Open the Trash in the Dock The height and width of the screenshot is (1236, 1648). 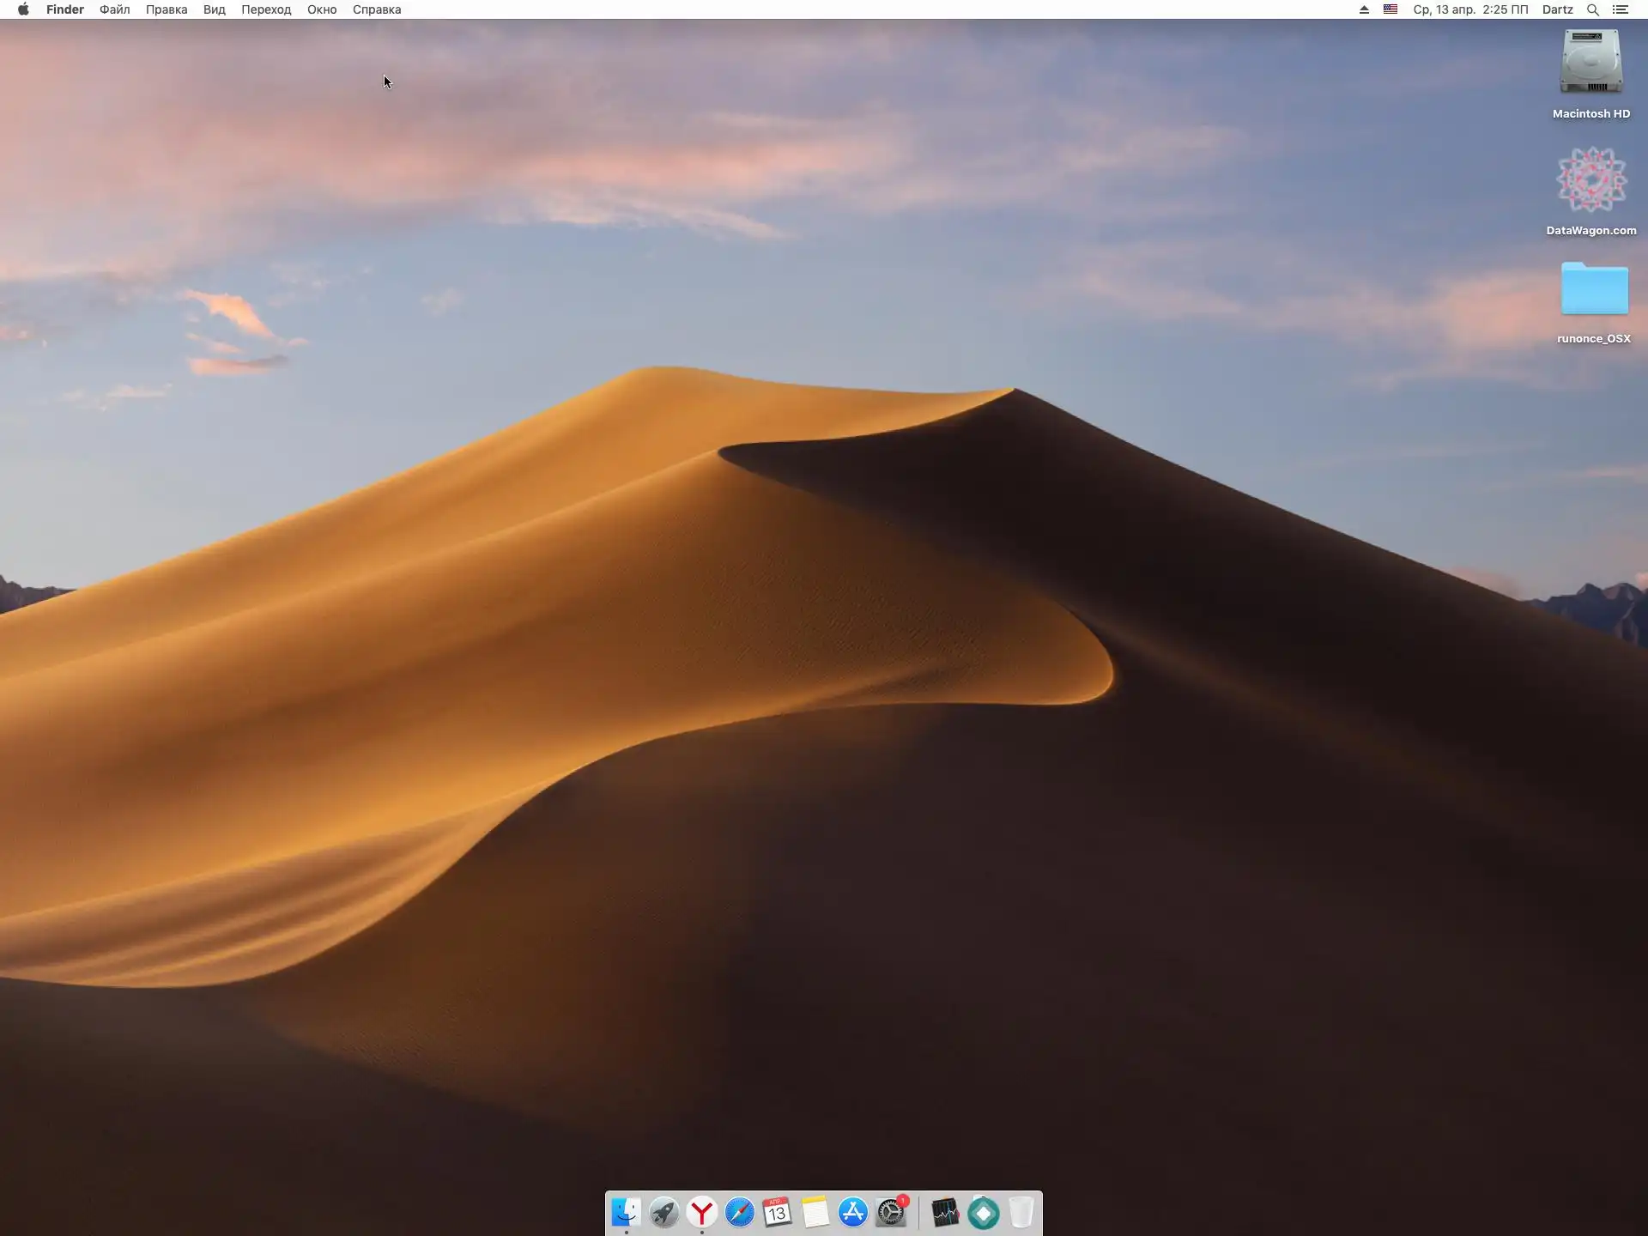[1021, 1212]
